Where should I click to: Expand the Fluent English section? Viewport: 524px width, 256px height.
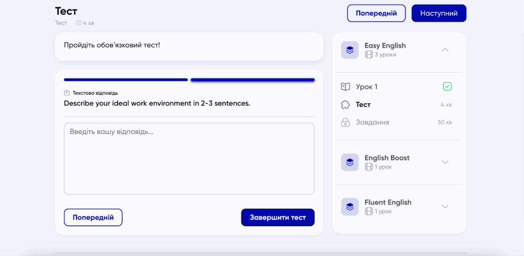tap(445, 207)
